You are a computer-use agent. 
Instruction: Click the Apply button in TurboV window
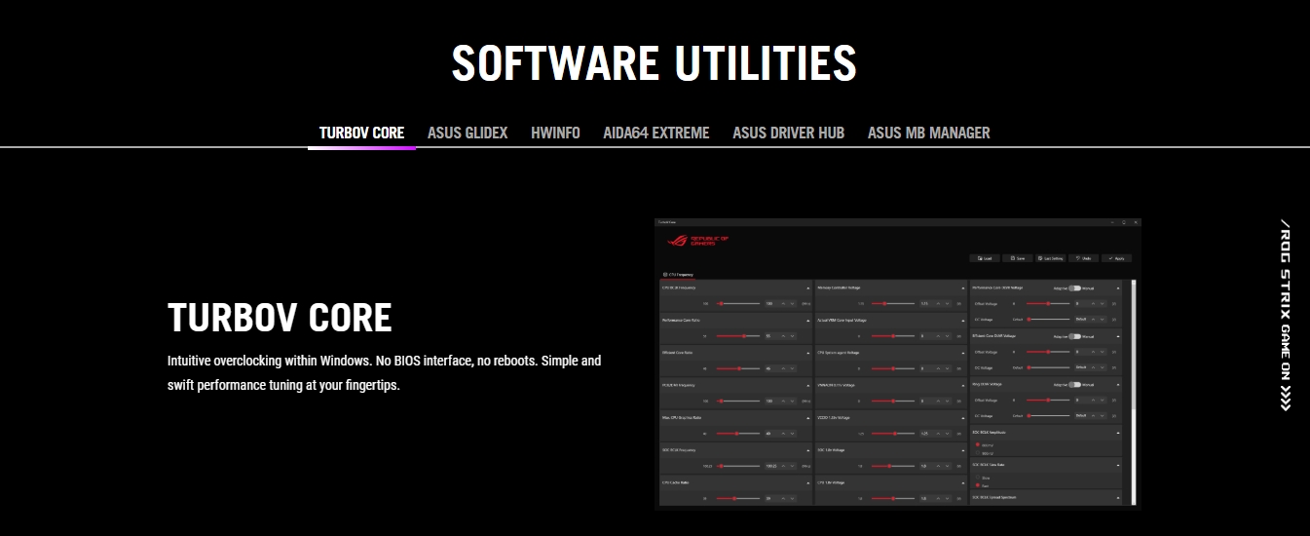[x=1116, y=258]
